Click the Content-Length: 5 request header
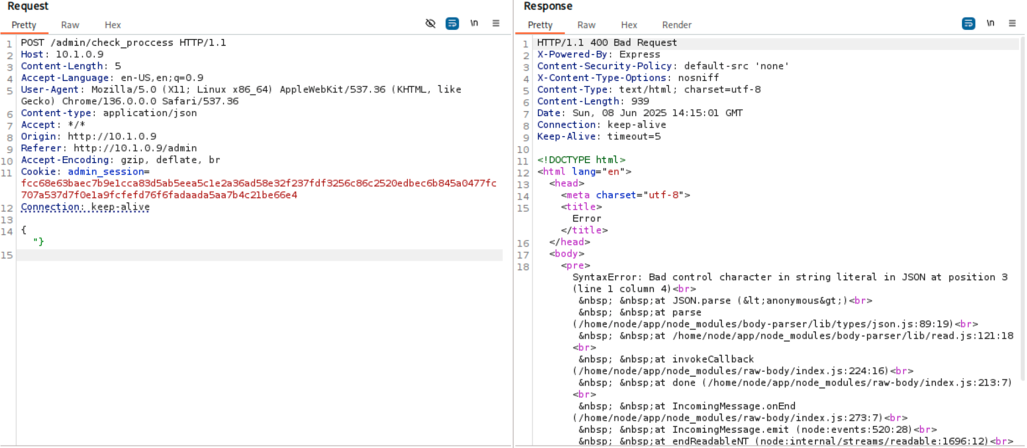The width and height of the screenshot is (1027, 448). (x=71, y=66)
